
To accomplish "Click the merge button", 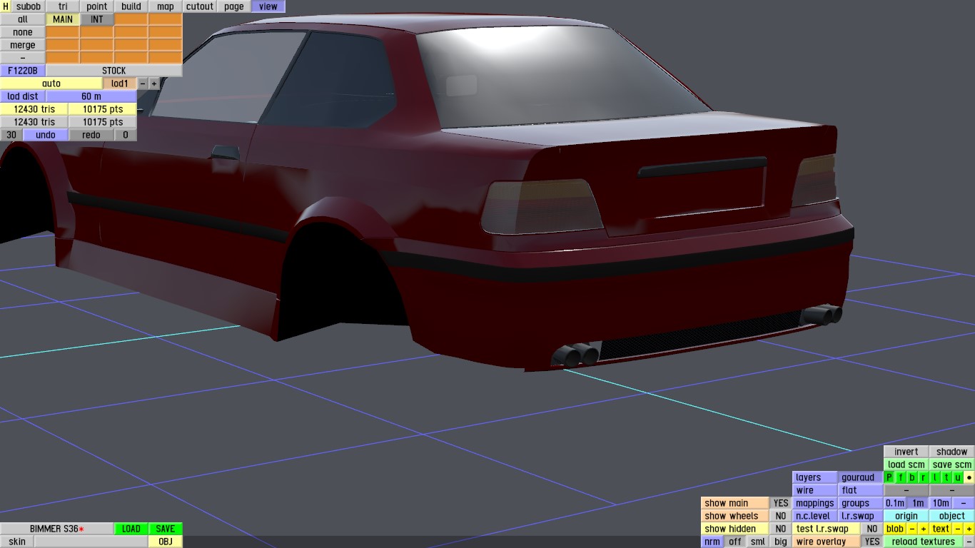I will pos(23,45).
